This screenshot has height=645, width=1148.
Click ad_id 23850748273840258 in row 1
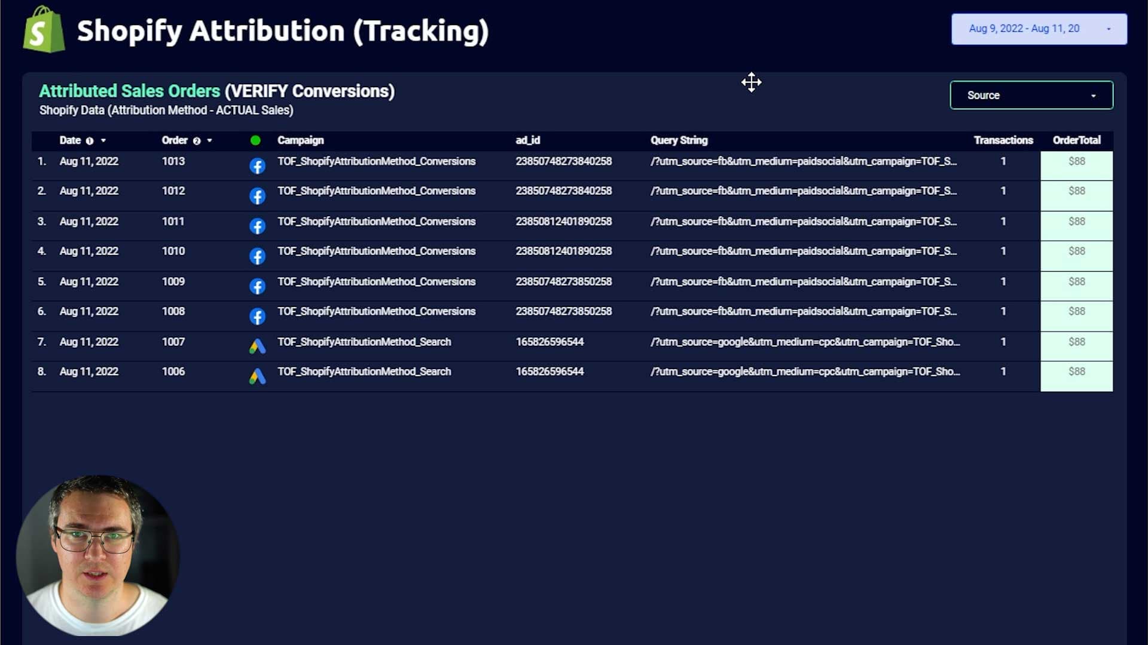pyautogui.click(x=564, y=161)
